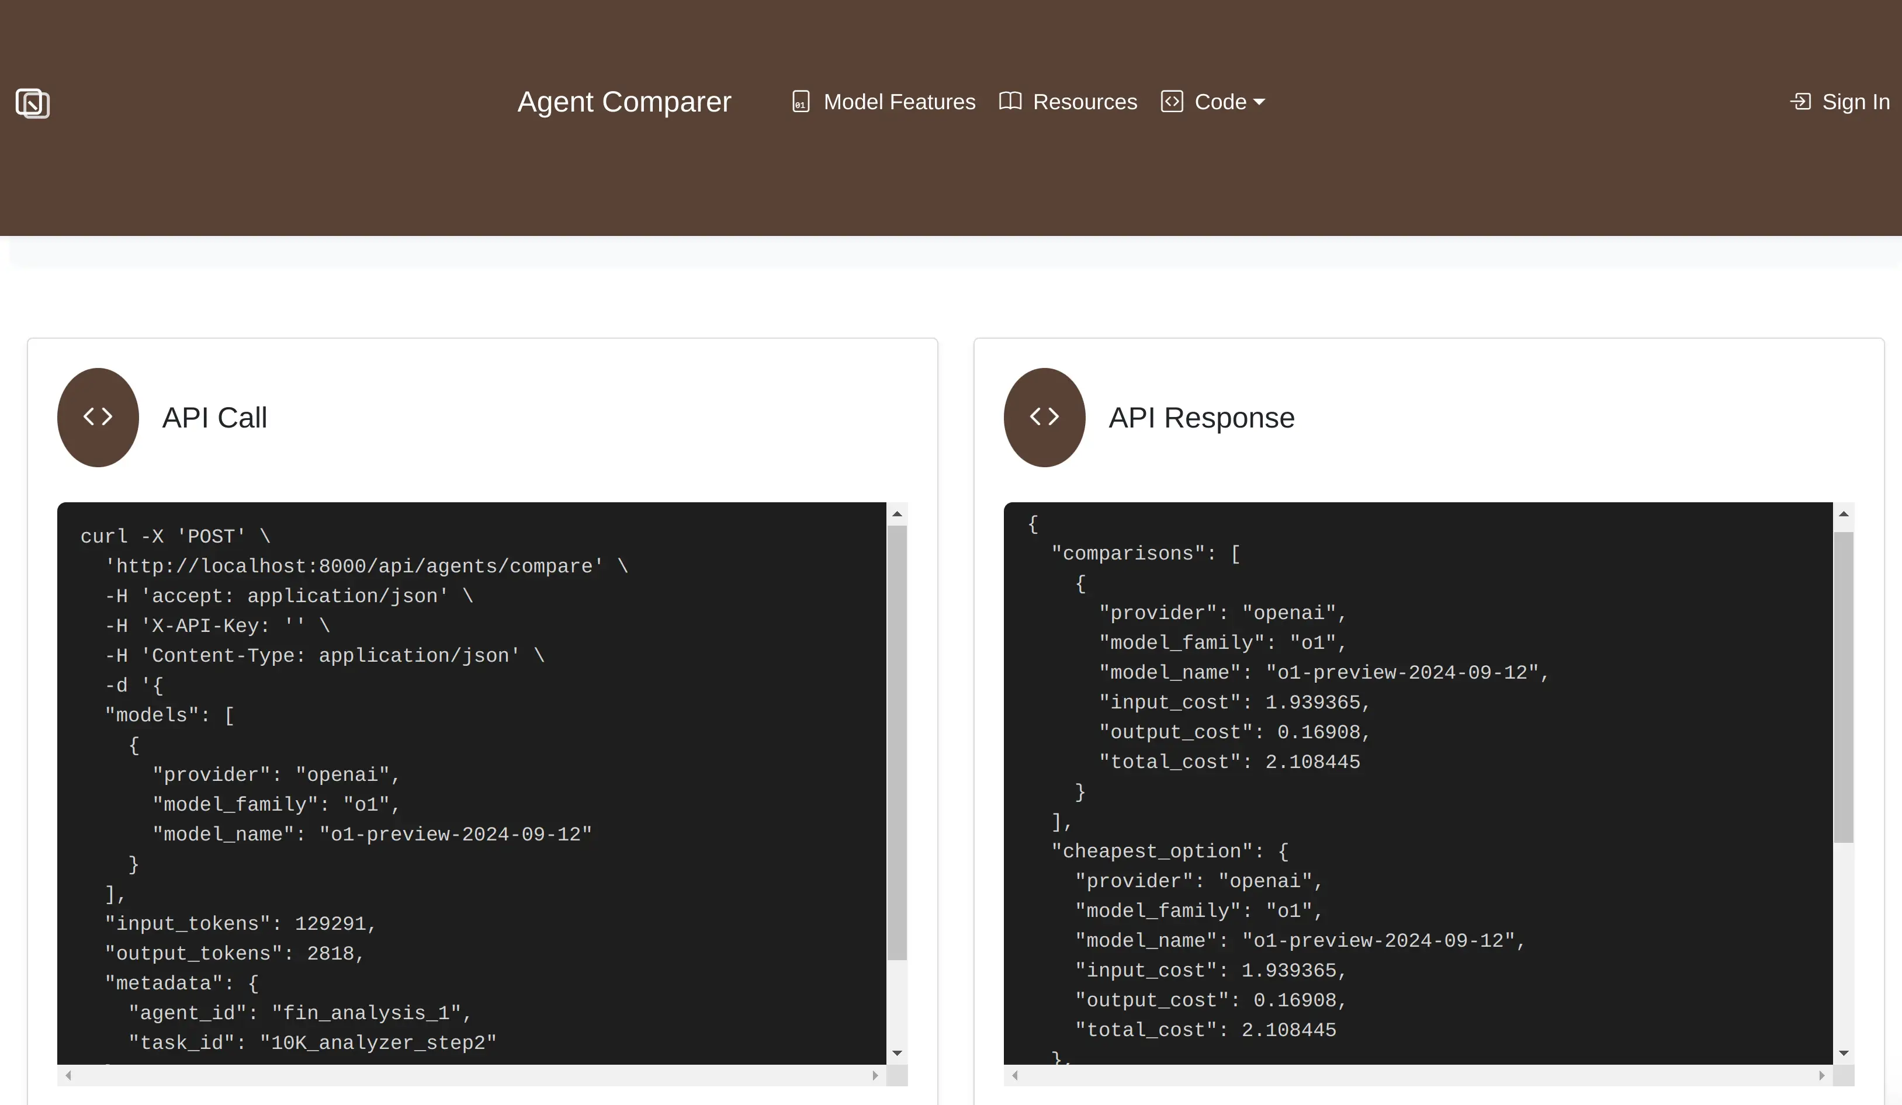Click the 'X-API-Key' header line
This screenshot has width=1902, height=1105.
tap(217, 626)
